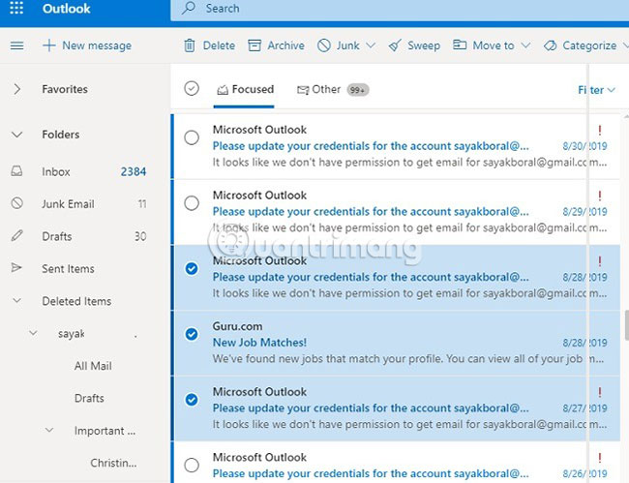Click the Archive box icon
The image size is (629, 483).
point(255,45)
